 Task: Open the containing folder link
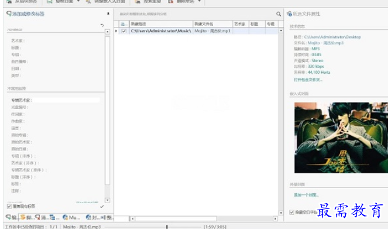click(308, 80)
